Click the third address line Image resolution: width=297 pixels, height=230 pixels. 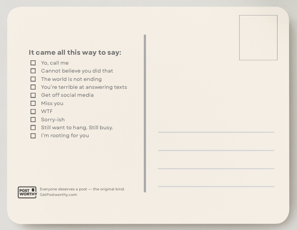(216, 169)
